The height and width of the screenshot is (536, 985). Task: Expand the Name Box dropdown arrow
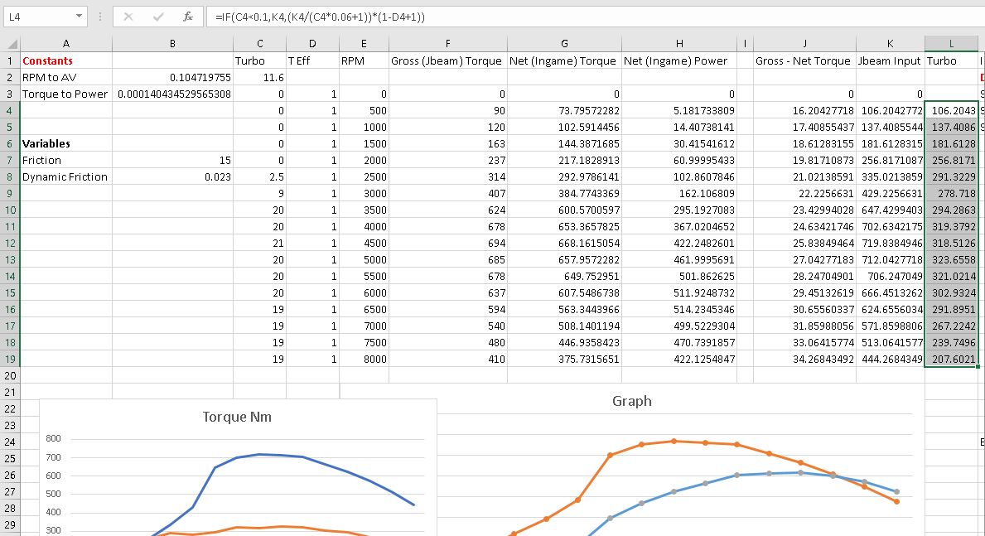[x=80, y=17]
